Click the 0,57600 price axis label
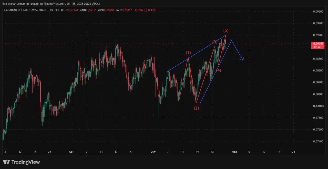The width and height of the screenshot is (328, 169). (x=318, y=129)
